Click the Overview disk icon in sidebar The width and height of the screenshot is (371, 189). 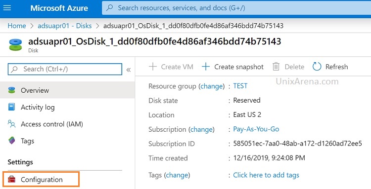11,90
